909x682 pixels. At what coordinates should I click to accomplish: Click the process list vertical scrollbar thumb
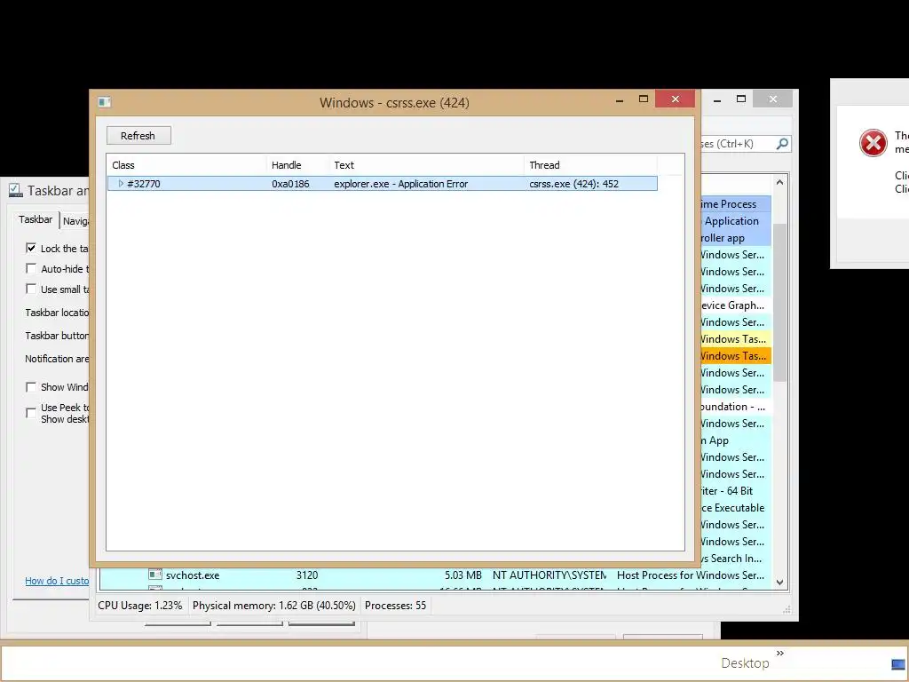coord(779,302)
